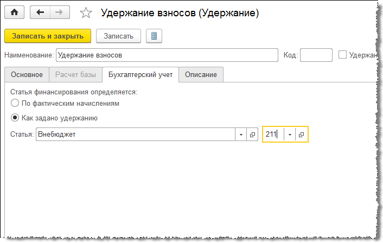
Task: Open the Расчет базы tab
Action: 76,75
